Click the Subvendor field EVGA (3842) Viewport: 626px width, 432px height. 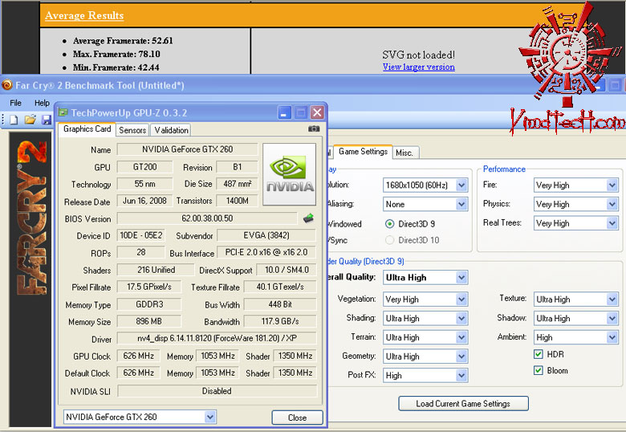tap(266, 235)
